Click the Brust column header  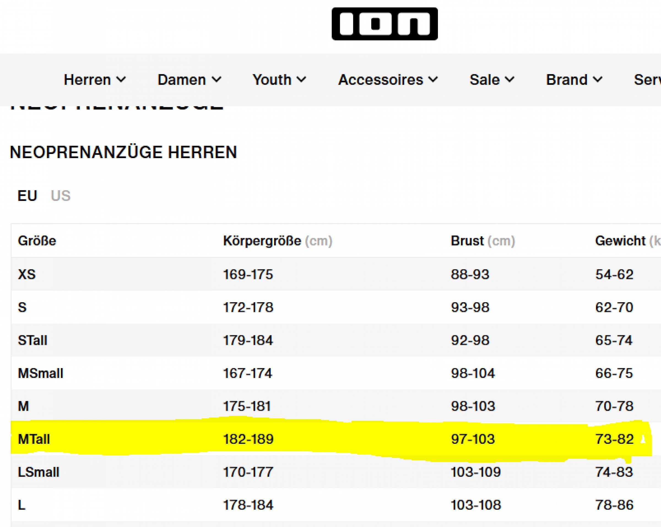(467, 241)
